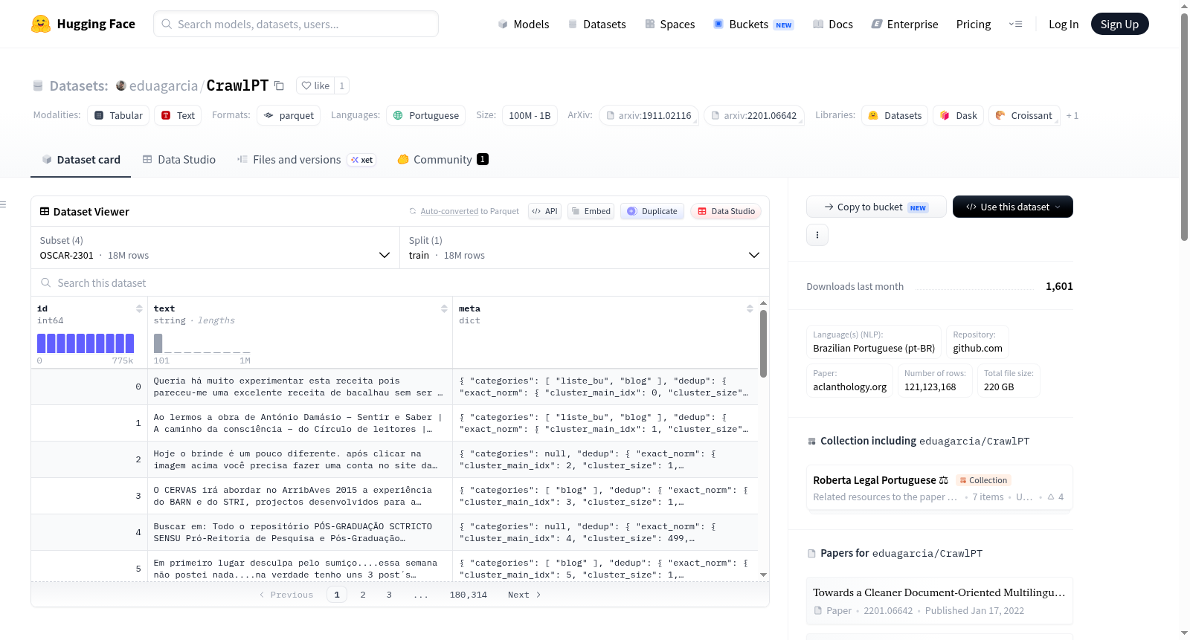Select the Portuguese language tag
Viewport: 1190px width, 640px height.
[x=426, y=115]
